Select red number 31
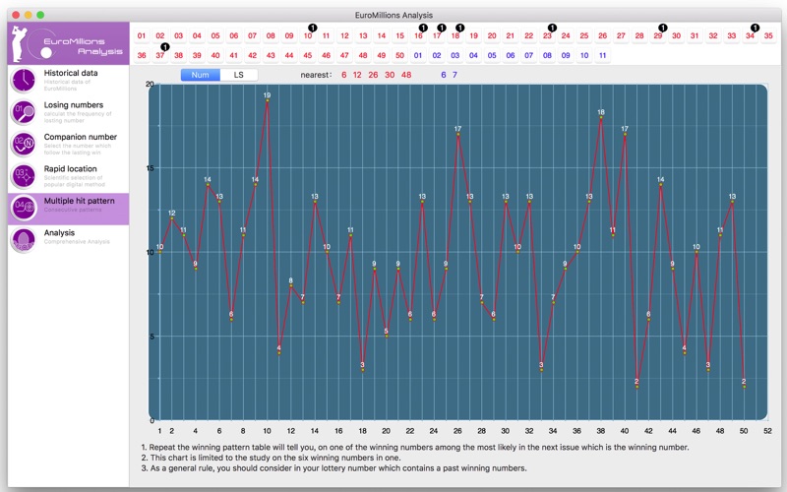The image size is (787, 492). point(695,35)
